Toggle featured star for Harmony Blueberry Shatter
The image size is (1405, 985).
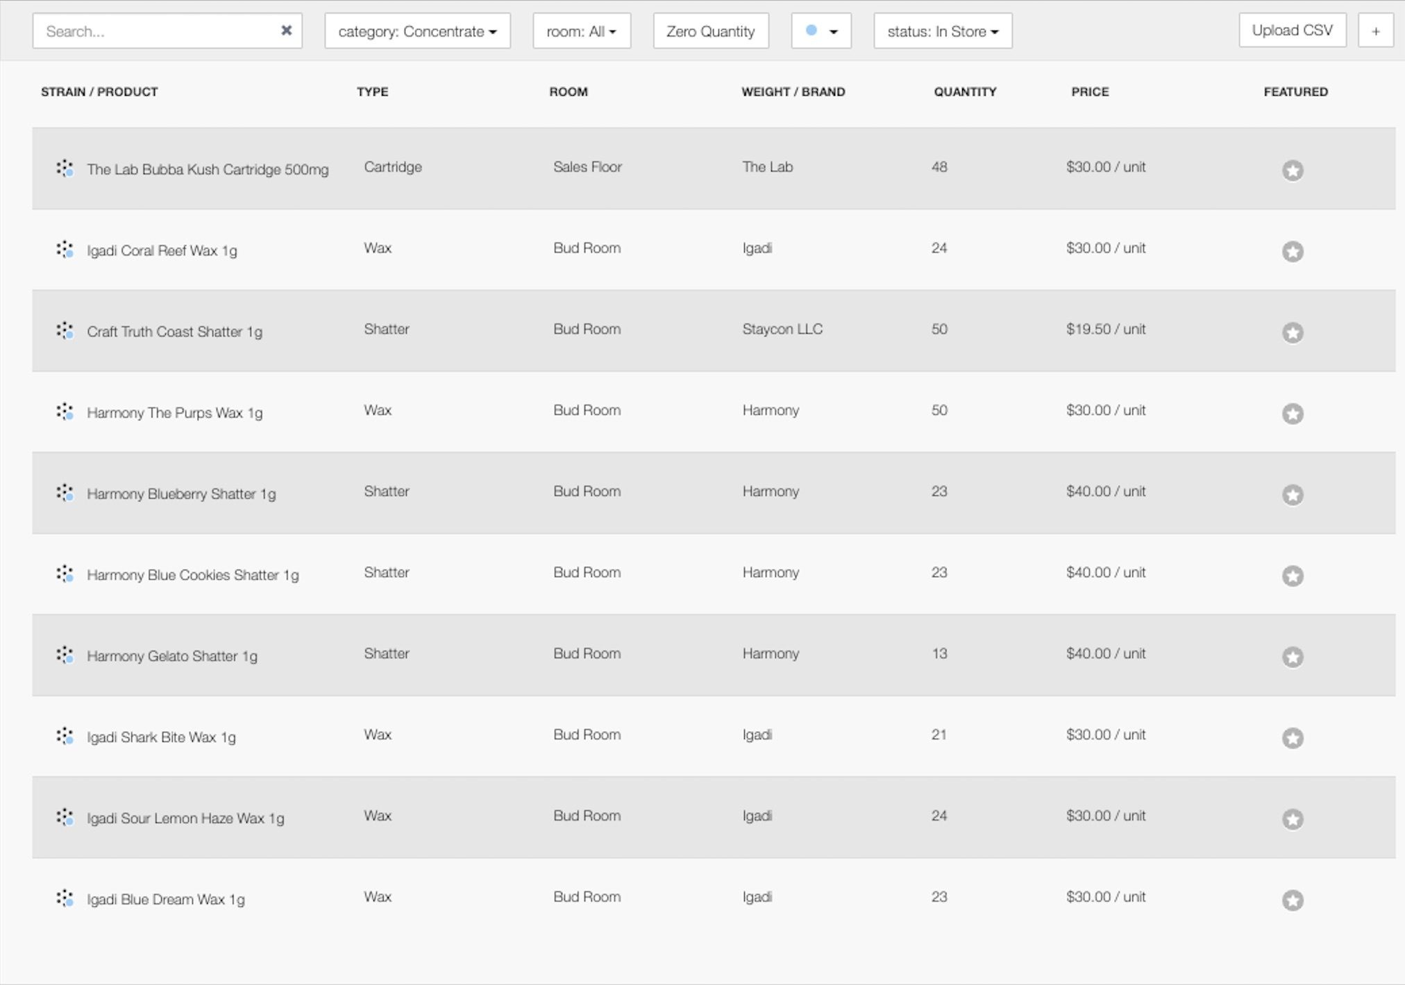pyautogui.click(x=1292, y=495)
